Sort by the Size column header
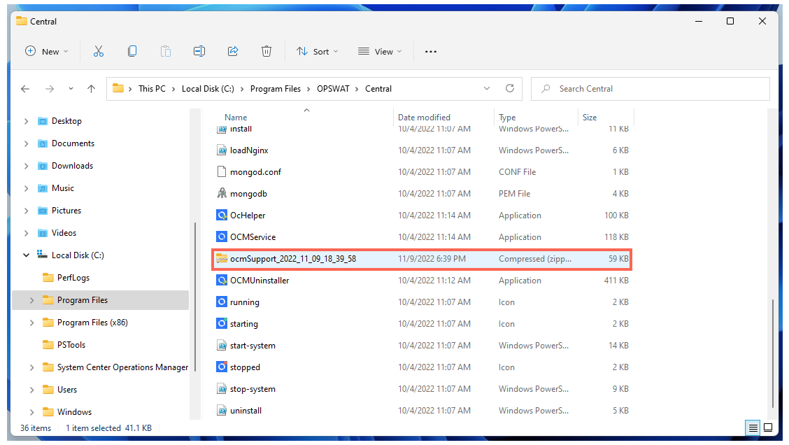The height and width of the screenshot is (445, 789). pyautogui.click(x=590, y=118)
